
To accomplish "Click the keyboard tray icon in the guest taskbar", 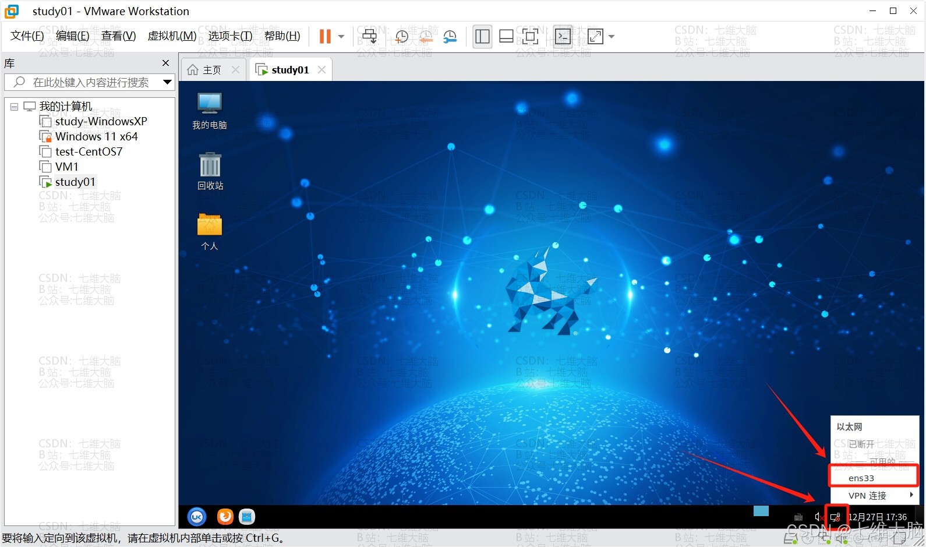I will pos(798,517).
